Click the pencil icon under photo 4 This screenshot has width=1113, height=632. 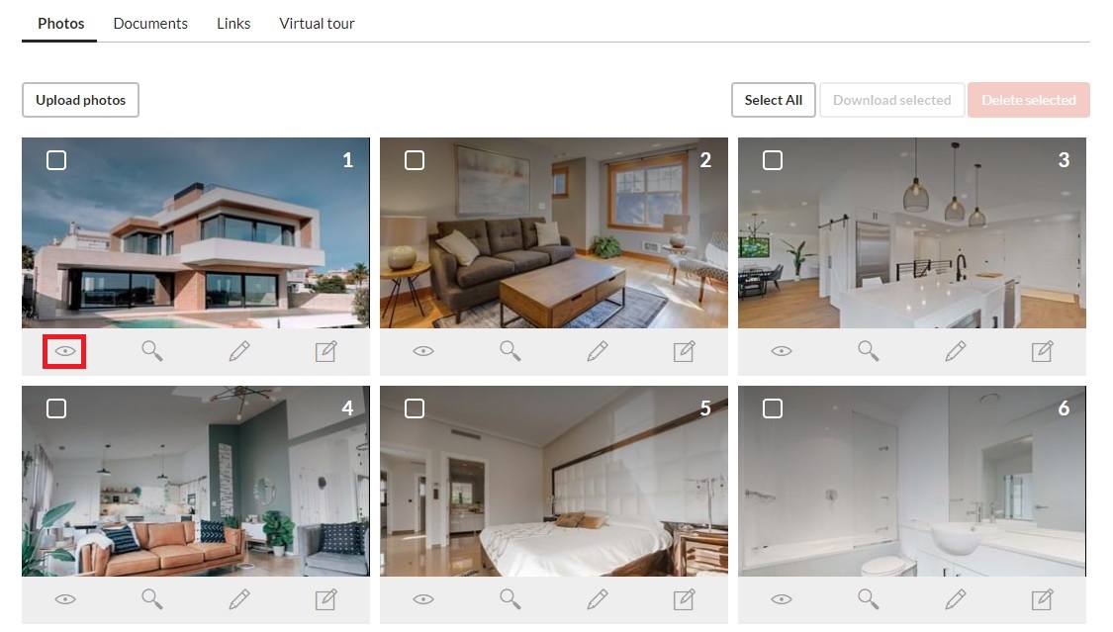coord(239,599)
